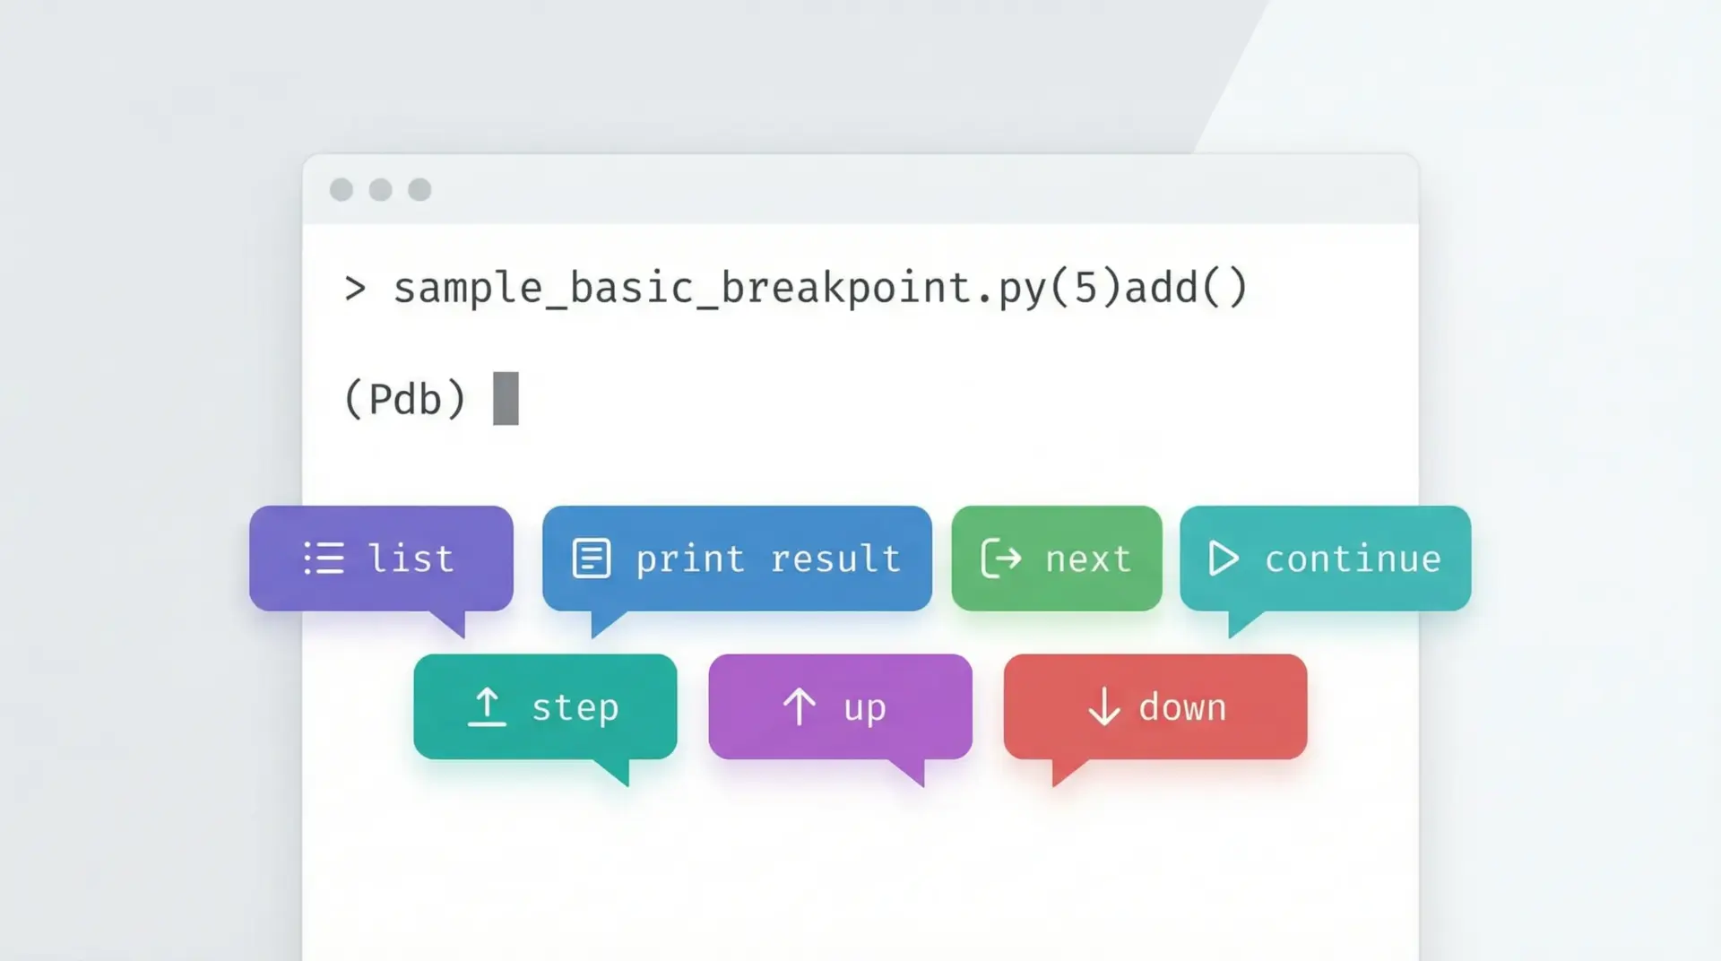Screen dimensions: 1721x961
Task: Click the list icon with bullet lines
Action: (x=324, y=558)
